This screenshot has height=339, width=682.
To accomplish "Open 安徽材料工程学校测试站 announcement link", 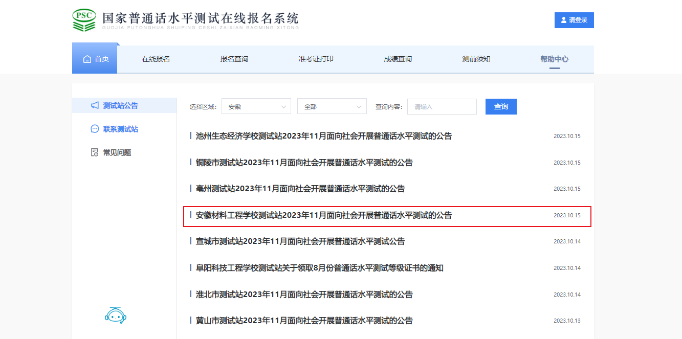I will [324, 215].
